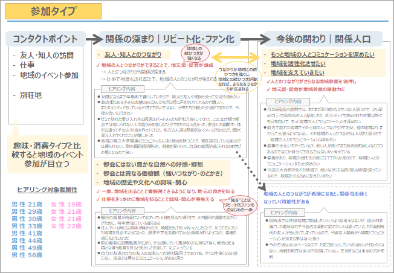
Task: Click the 地域のイベント参加 list item
Action: coord(49,75)
